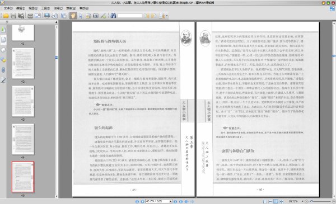
Task: Toggle continuous page view mode
Action: [270, 201]
